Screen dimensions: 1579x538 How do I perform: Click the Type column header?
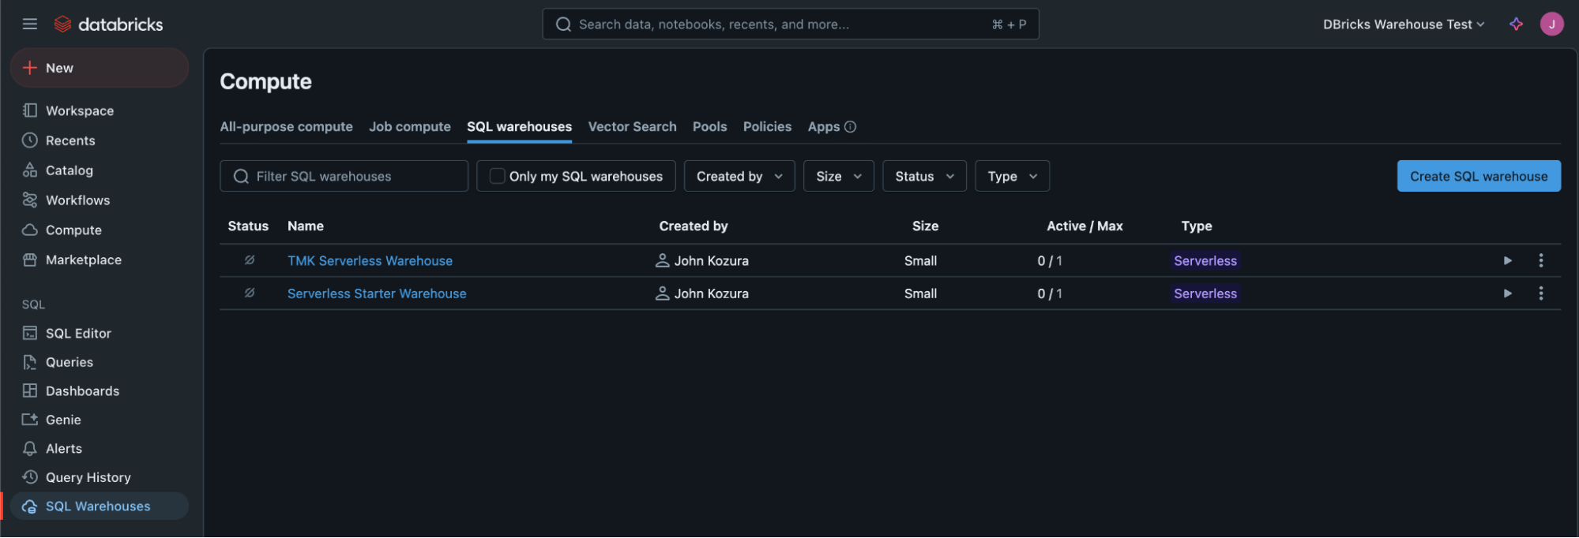pyautogui.click(x=1197, y=226)
